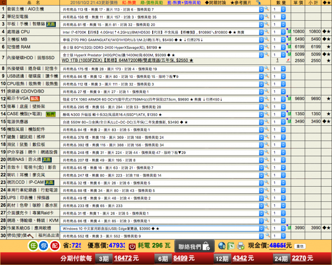Screen dimensions: 332x265
Task: Click the red 配 circle icon
Action: [x=54, y=246]
